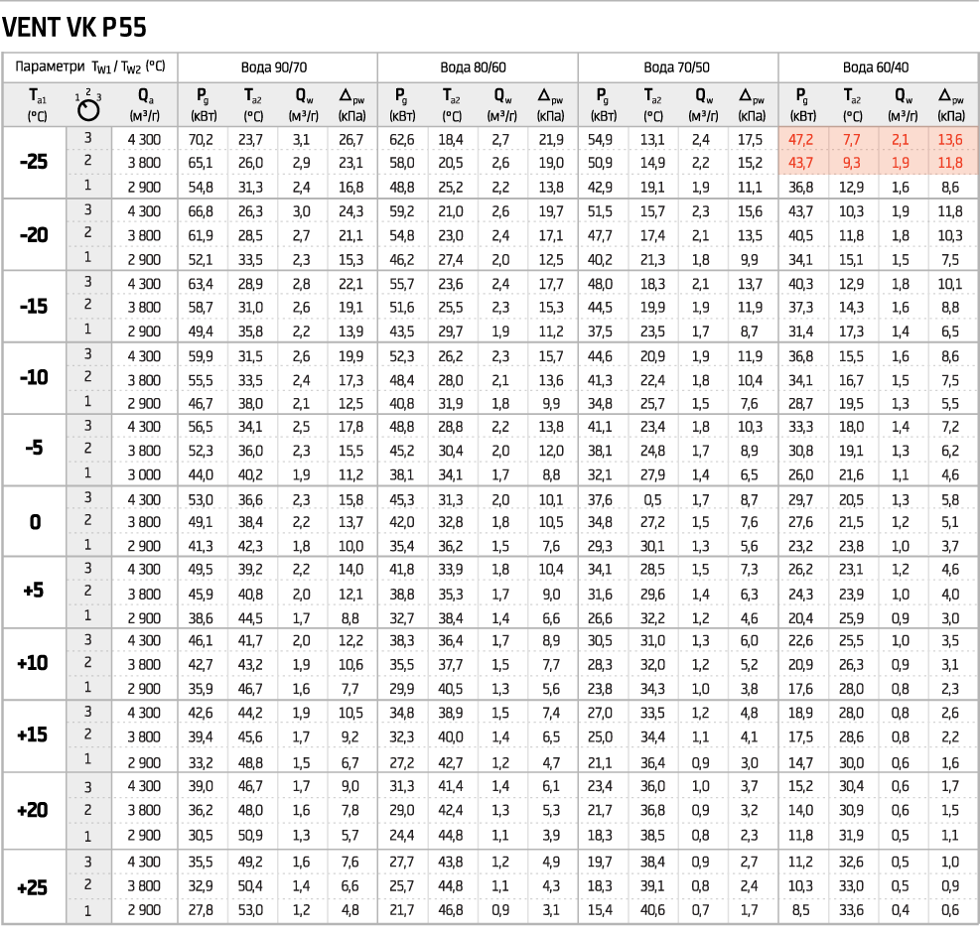Click the orange cell showing 2,1
The height and width of the screenshot is (933, 980).
901,140
